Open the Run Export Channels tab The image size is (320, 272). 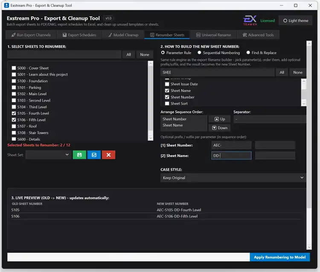pyautogui.click(x=31, y=35)
